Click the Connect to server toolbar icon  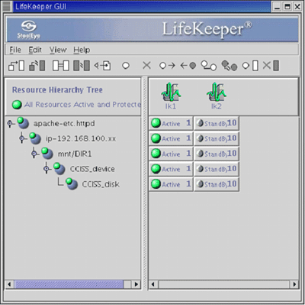[x=17, y=66]
